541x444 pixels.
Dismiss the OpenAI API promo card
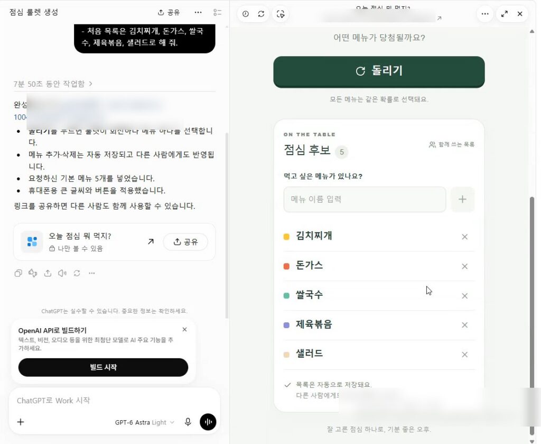click(x=184, y=330)
